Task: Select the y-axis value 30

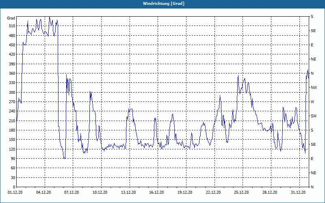Action: (13, 178)
